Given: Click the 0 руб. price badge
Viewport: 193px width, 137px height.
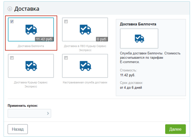Looking at the screenshot, I should tap(102, 39).
